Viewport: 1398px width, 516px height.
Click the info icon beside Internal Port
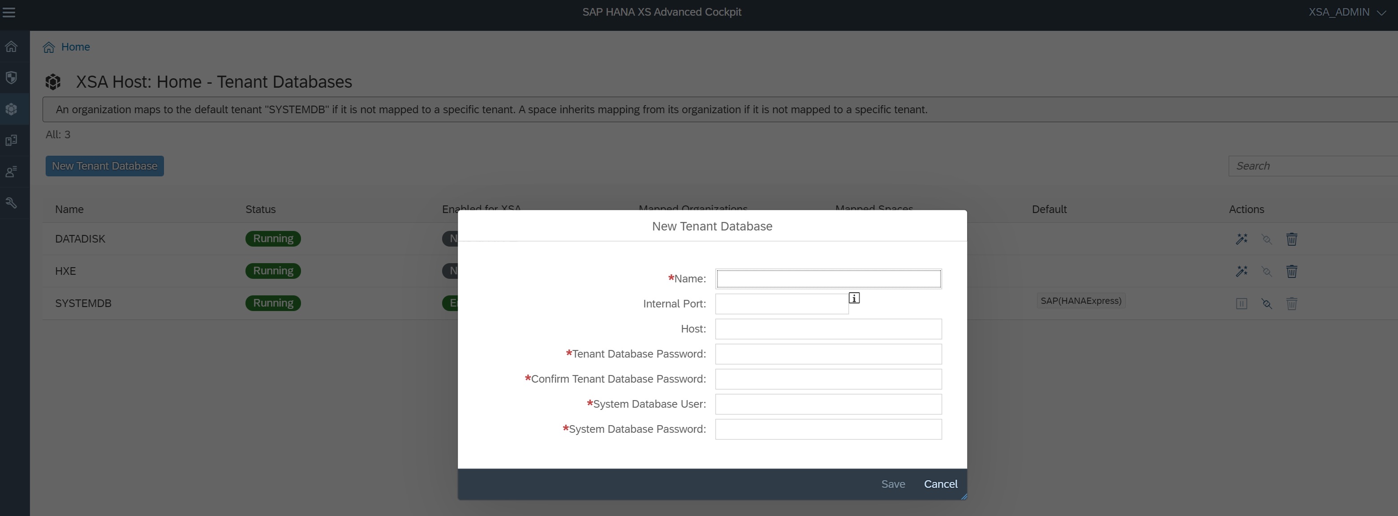click(854, 298)
